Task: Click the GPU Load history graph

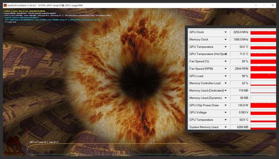Action: (x=263, y=76)
